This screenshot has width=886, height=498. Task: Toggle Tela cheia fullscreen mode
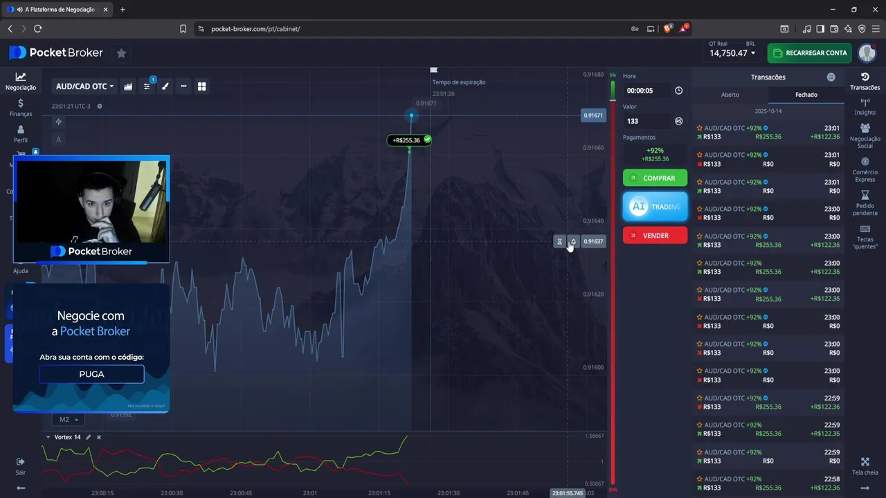pos(865,466)
